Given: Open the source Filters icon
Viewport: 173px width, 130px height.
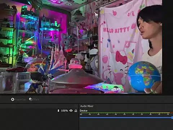Looking at the screenshot, I should tap(31, 99).
